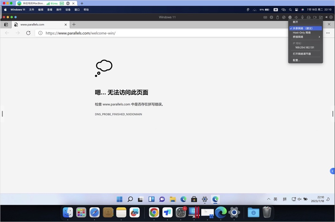This screenshot has height=222, width=335.
Task: Open the Parallels sound volume icon
Action: point(296,17)
